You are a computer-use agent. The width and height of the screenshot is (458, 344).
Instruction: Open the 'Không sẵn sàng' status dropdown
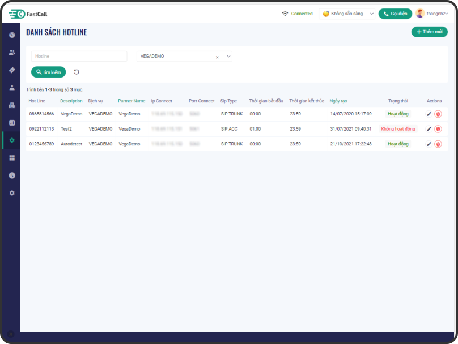[x=348, y=14]
